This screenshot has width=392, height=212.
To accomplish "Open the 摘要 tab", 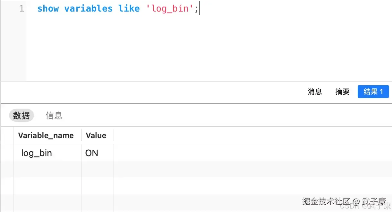I will (342, 92).
